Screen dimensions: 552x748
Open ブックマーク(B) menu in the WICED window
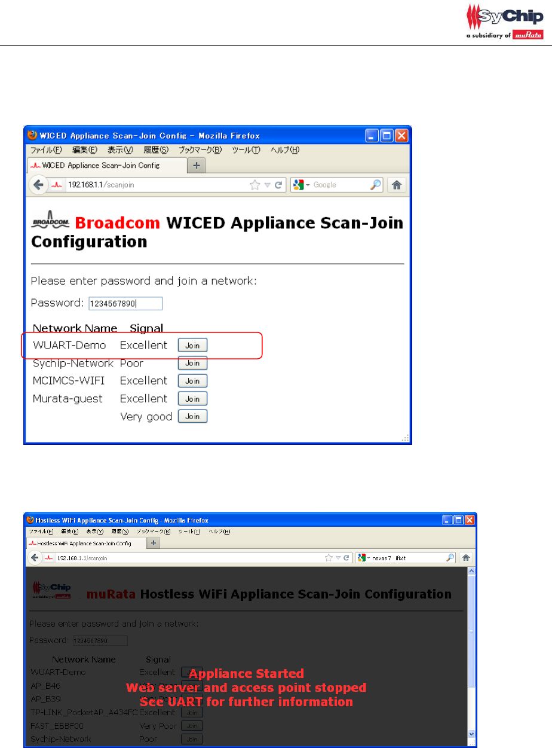200,150
